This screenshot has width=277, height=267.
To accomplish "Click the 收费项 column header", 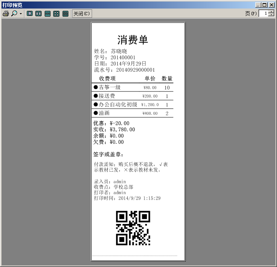I will click(107, 78).
